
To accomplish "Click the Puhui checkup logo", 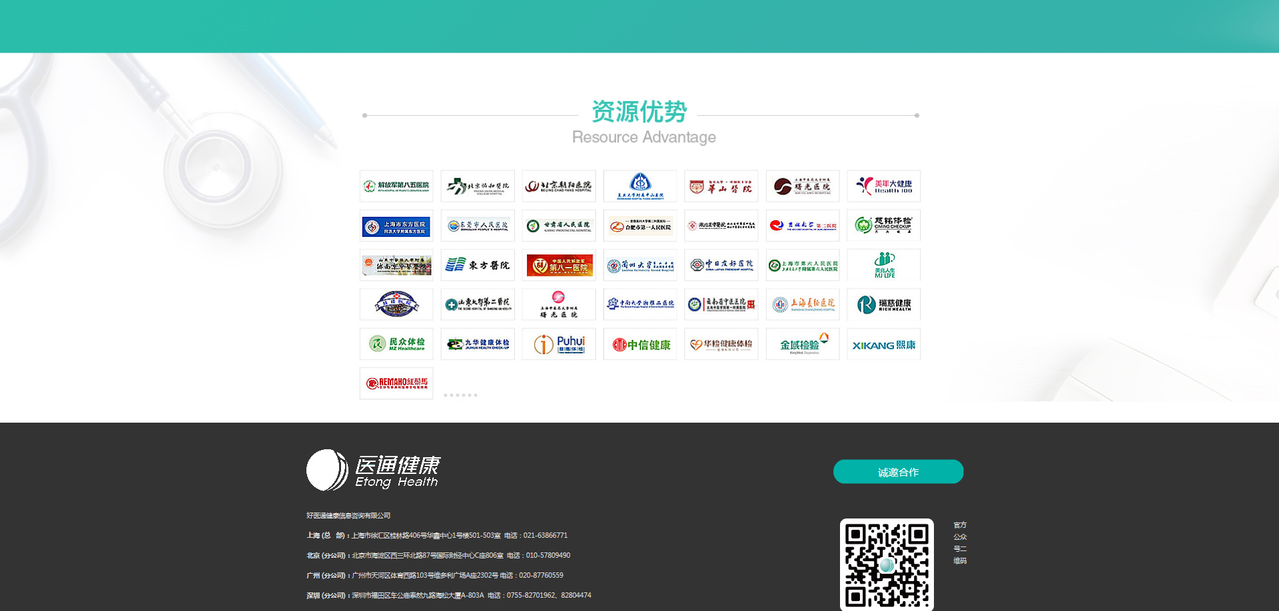I will [x=559, y=344].
